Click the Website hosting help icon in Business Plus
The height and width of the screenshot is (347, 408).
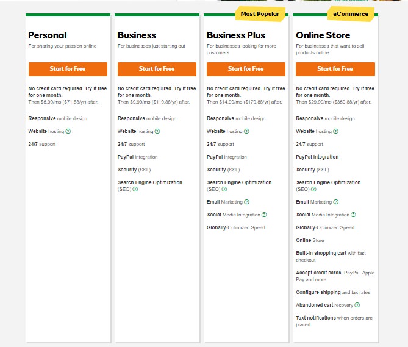coord(246,131)
